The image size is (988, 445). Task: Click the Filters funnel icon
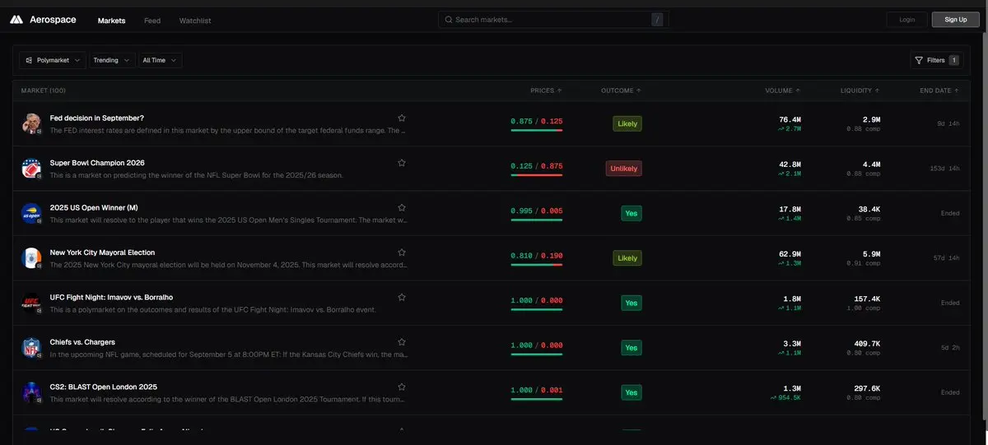pyautogui.click(x=920, y=60)
